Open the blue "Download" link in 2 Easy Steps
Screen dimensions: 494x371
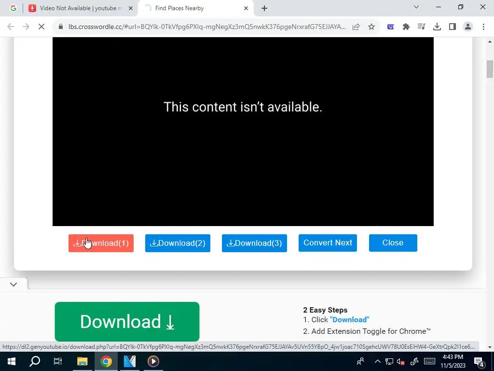pos(349,320)
